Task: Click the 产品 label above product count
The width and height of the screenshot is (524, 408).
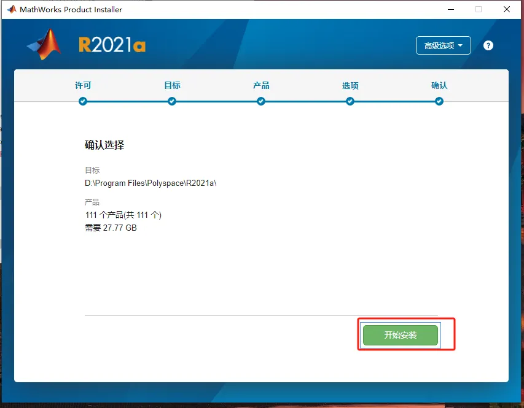Action: [92, 202]
